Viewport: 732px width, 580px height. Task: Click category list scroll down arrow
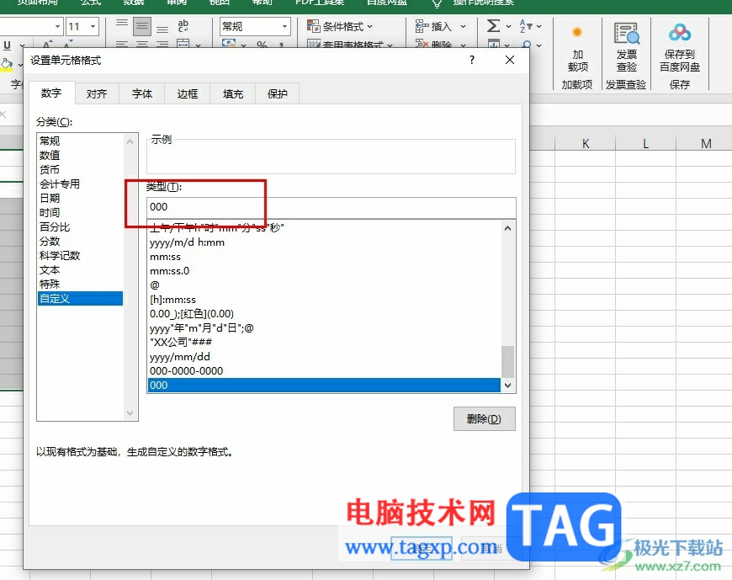[x=130, y=413]
